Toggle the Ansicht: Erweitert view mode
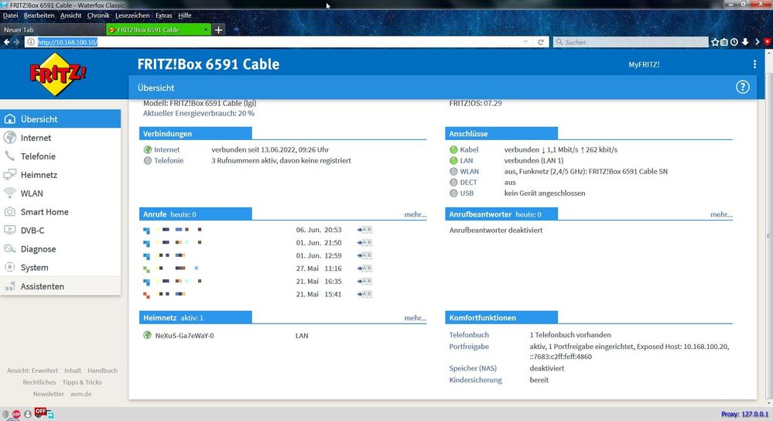This screenshot has width=773, height=421. tap(32, 370)
